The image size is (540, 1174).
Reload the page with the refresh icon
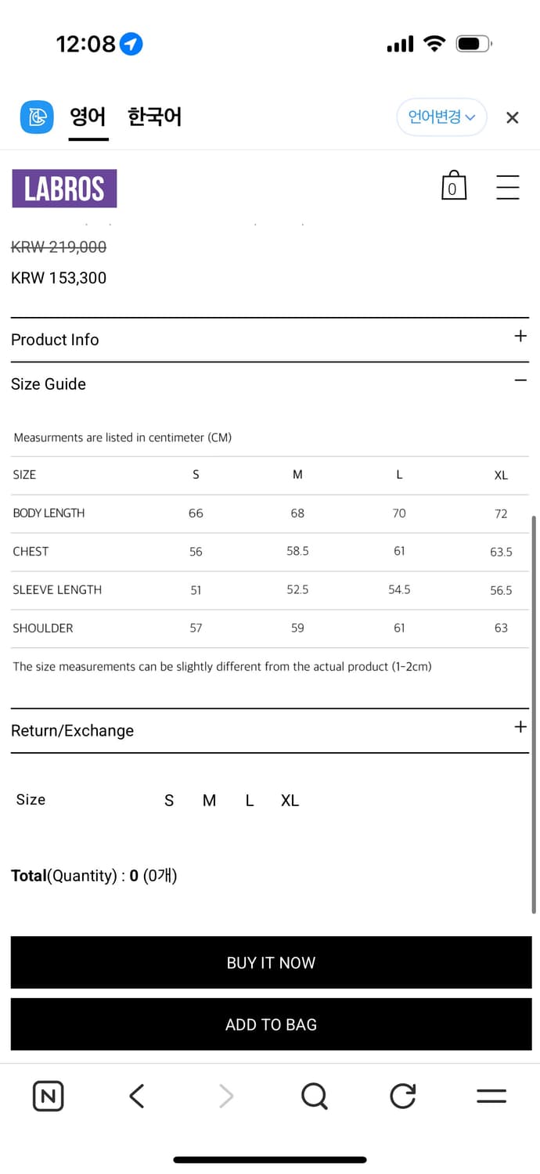[x=403, y=1096]
